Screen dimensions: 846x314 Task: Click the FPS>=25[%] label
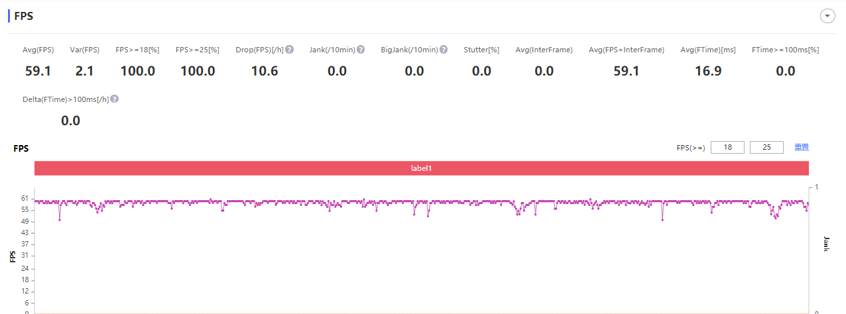tap(198, 50)
